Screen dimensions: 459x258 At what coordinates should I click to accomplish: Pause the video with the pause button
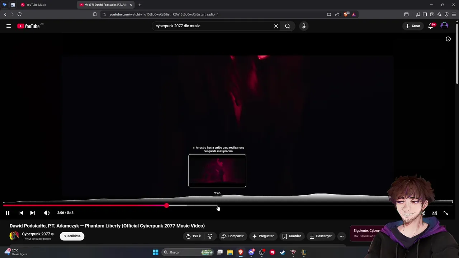(x=8, y=213)
